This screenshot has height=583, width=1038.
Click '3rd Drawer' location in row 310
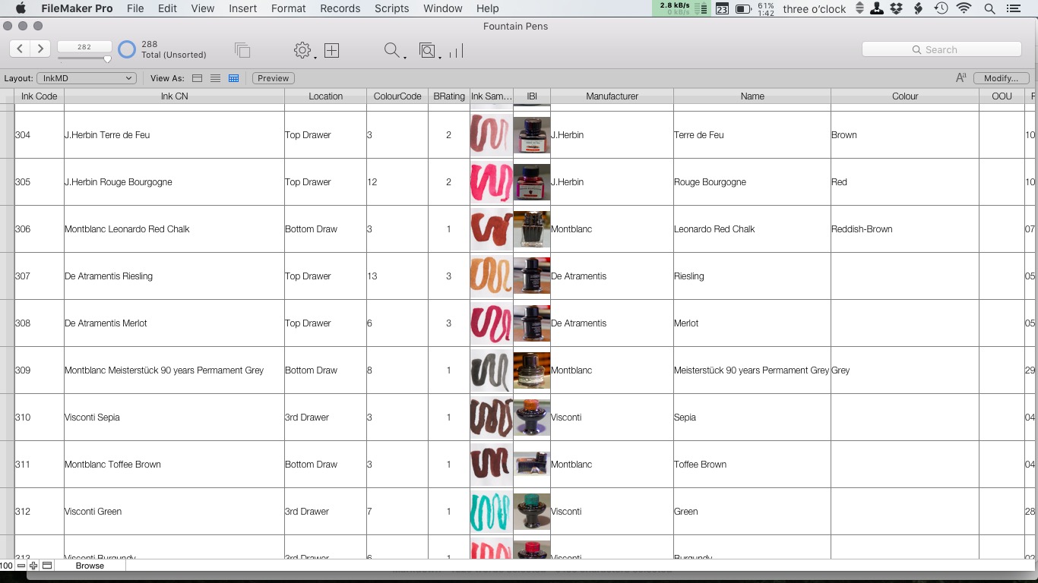[325, 417]
